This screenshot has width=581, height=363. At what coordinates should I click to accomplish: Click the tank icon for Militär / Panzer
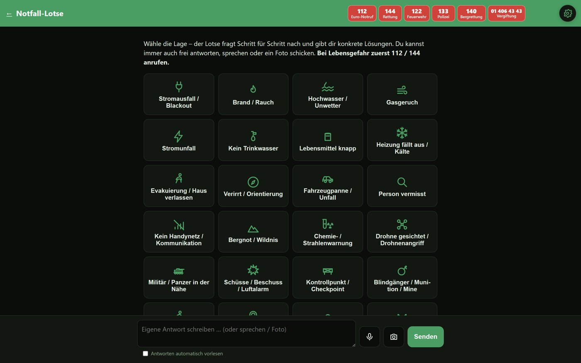point(179,271)
